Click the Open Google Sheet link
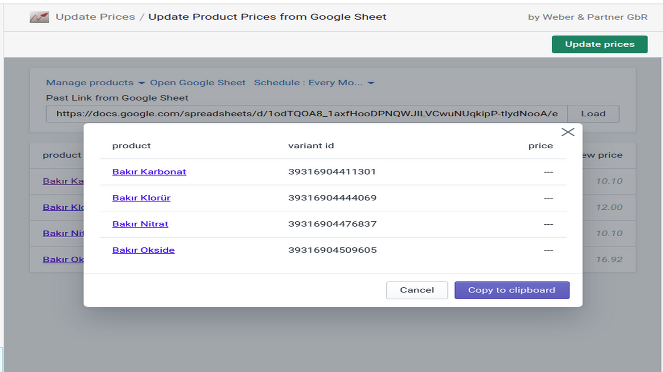 198,82
